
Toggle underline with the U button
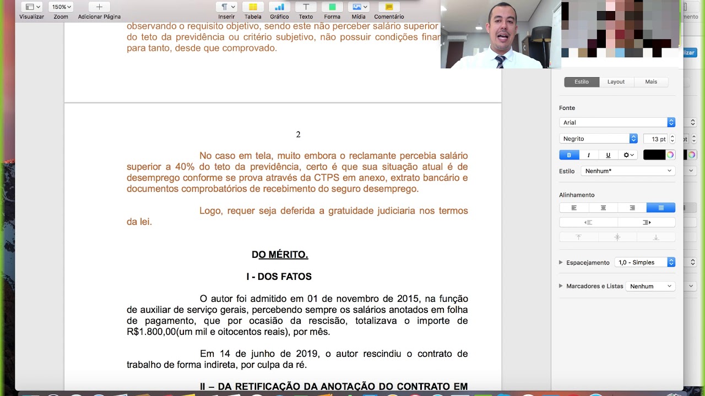click(x=608, y=155)
